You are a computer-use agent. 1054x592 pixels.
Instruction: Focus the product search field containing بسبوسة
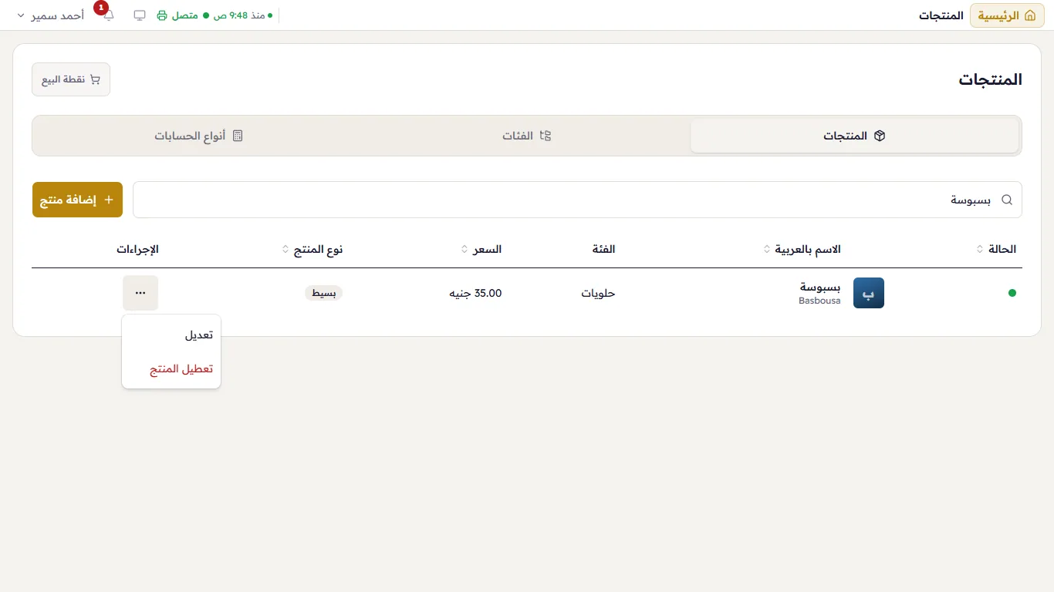pos(577,200)
